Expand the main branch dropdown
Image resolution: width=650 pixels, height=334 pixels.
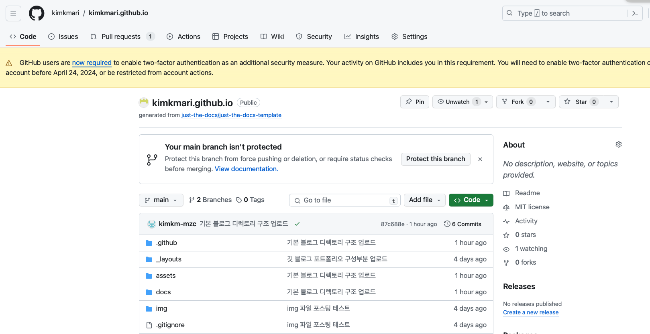point(161,200)
